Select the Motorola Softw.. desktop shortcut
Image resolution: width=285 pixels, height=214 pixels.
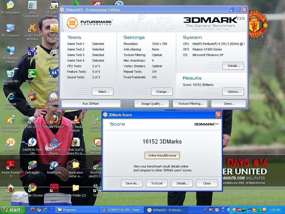pyautogui.click(x=53, y=101)
